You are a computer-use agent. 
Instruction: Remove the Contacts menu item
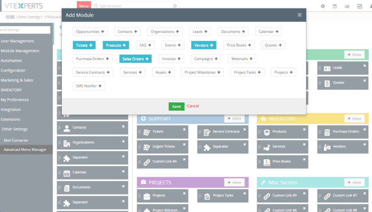[123, 126]
